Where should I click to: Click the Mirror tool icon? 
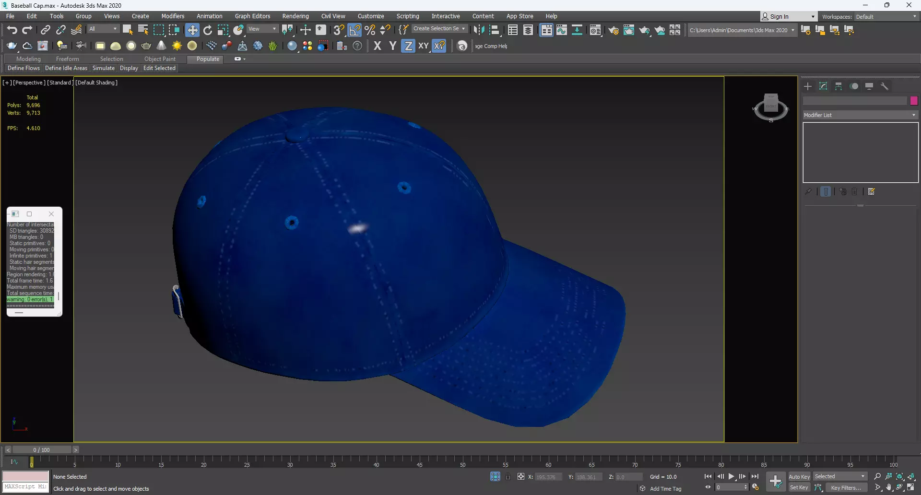click(479, 30)
